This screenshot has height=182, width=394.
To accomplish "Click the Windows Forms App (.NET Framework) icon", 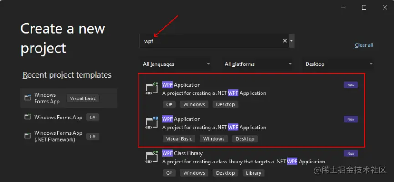I will tap(27, 136).
